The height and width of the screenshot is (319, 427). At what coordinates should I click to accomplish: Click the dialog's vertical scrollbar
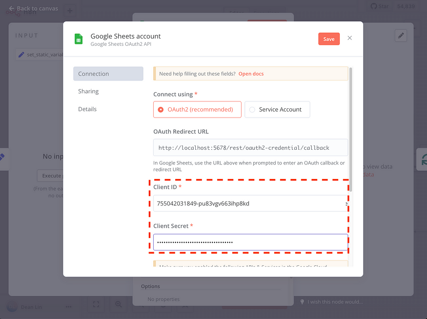coord(350,129)
